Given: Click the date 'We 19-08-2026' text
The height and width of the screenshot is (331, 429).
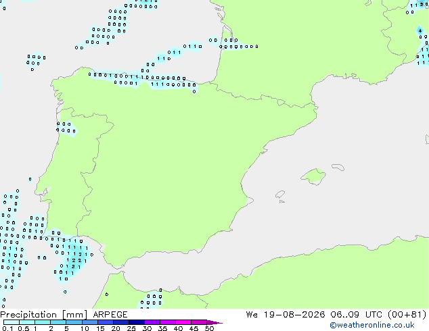Looking at the screenshot, I should [286, 315].
